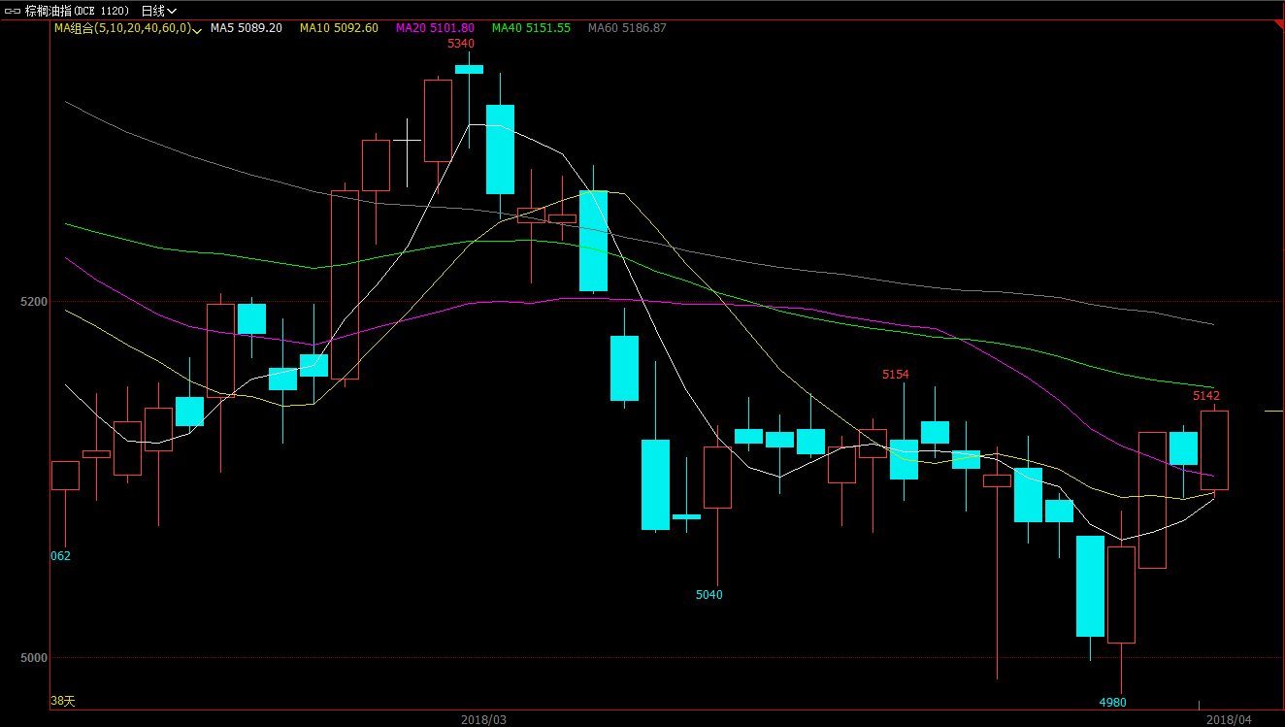This screenshot has width=1285, height=727.
Task: Click the 2018/04 date axis label
Action: tap(1229, 719)
